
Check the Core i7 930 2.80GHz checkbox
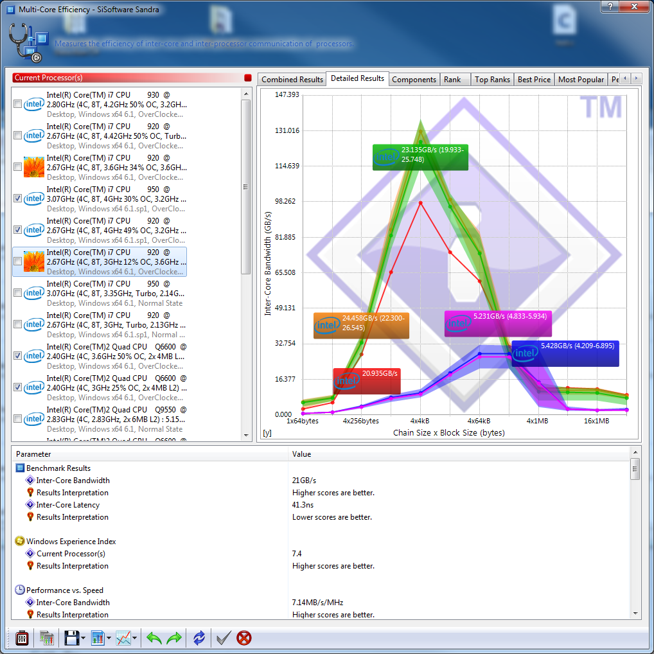[x=17, y=104]
